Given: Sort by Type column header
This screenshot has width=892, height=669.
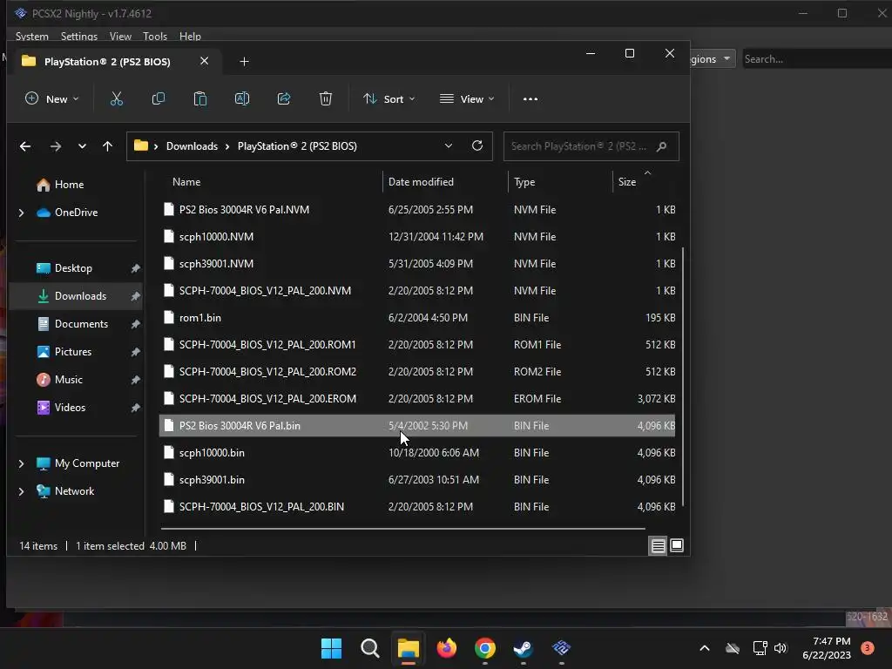Looking at the screenshot, I should (524, 182).
